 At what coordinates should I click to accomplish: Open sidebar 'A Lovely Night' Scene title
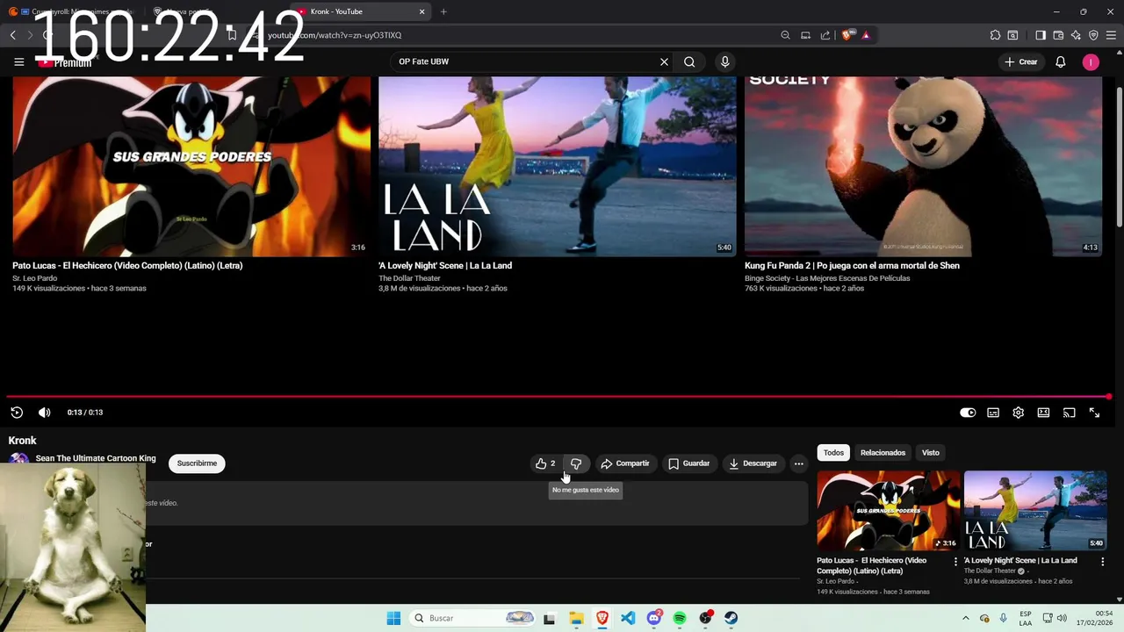[1020, 560]
